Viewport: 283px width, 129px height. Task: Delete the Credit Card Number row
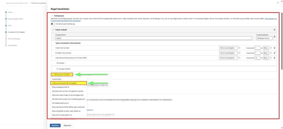tap(274, 48)
